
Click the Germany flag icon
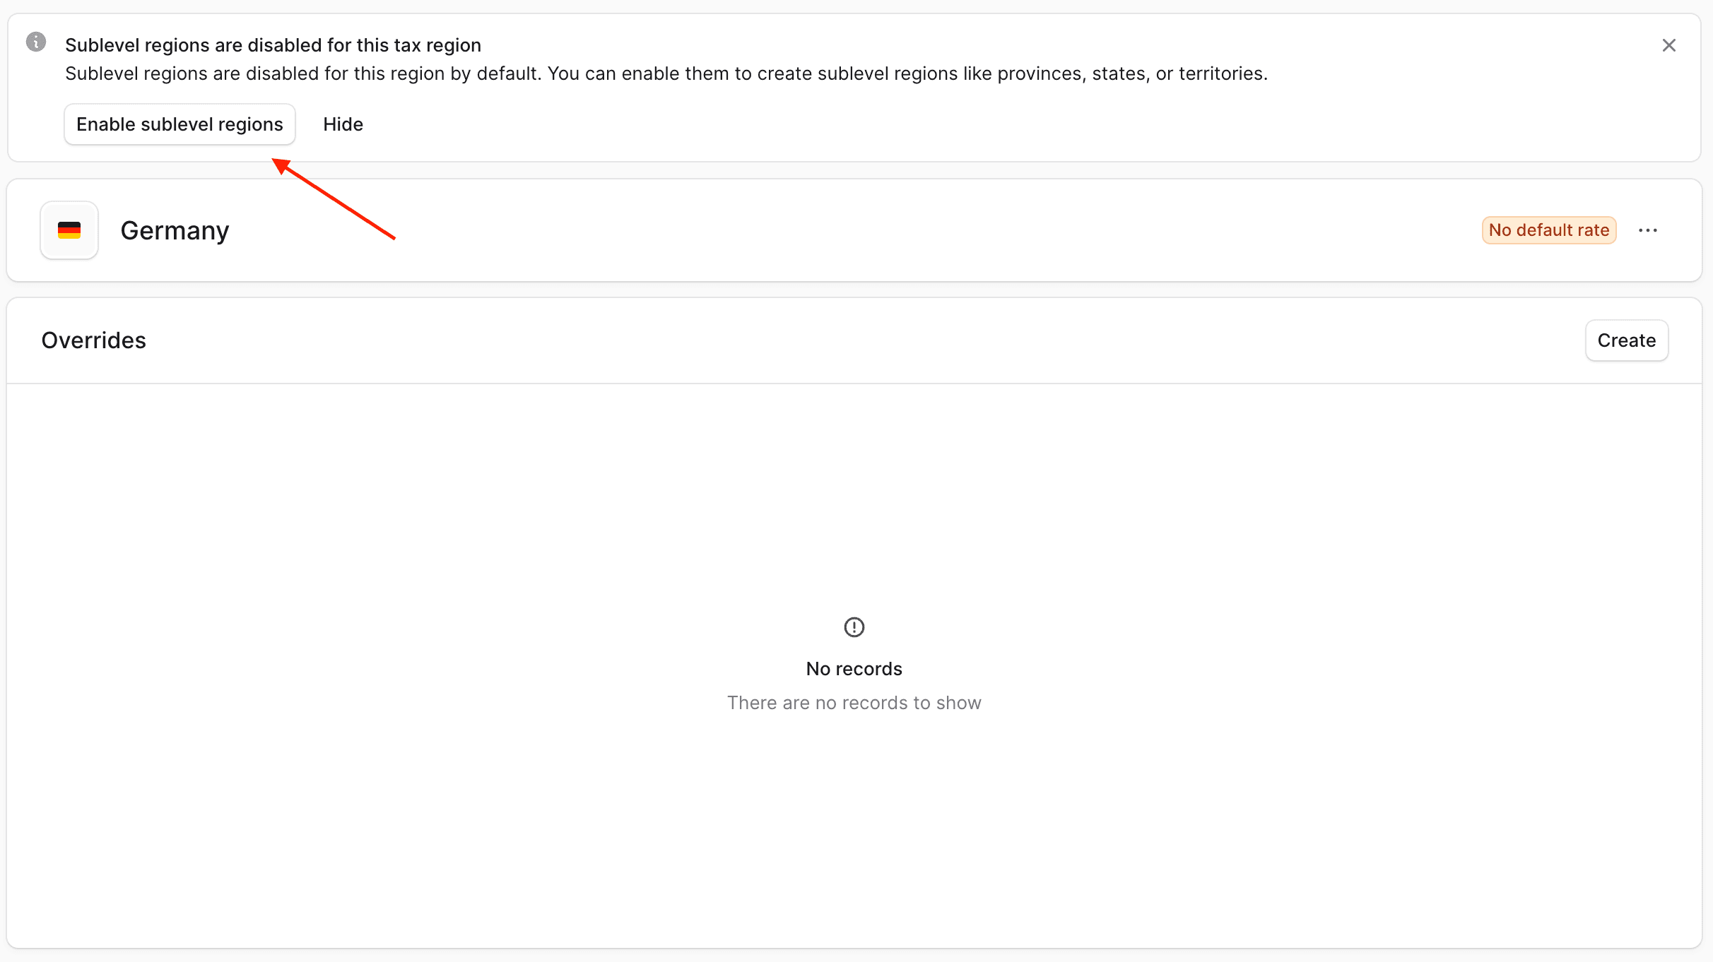point(69,230)
